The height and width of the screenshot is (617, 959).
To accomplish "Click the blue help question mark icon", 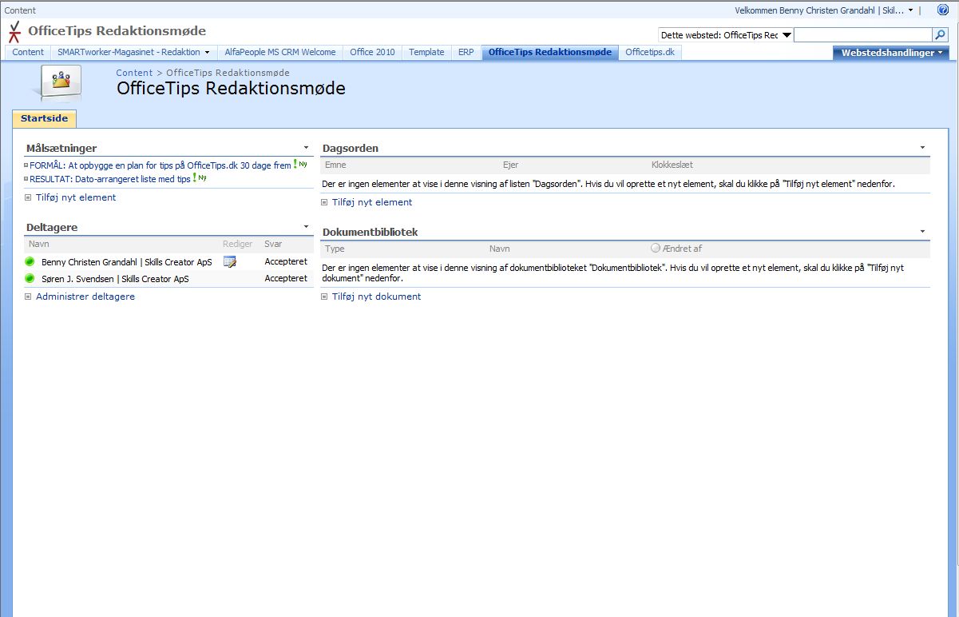I will pos(942,10).
